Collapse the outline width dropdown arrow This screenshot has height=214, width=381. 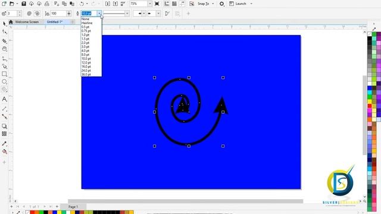click(99, 14)
